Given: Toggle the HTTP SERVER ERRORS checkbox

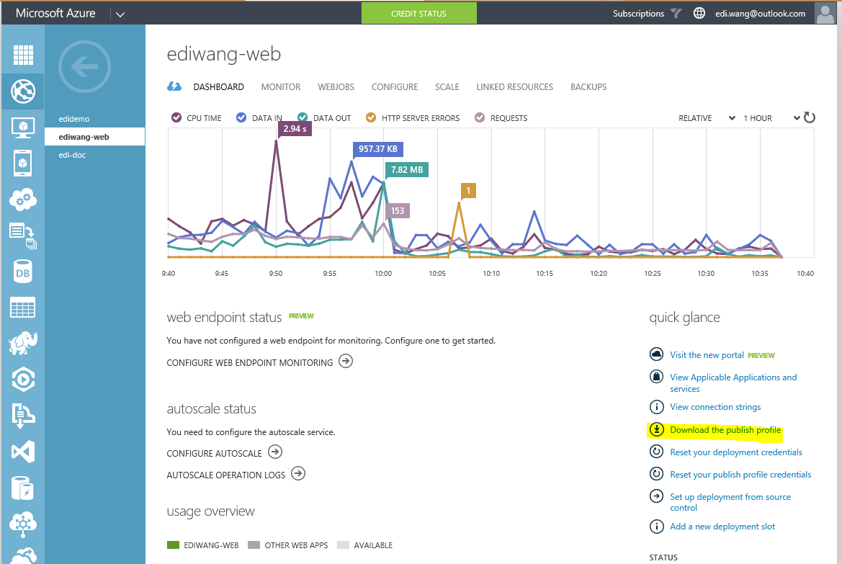Looking at the screenshot, I should click(371, 117).
